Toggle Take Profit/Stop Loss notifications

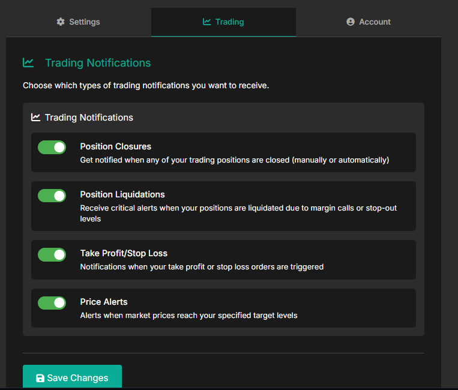click(x=52, y=254)
